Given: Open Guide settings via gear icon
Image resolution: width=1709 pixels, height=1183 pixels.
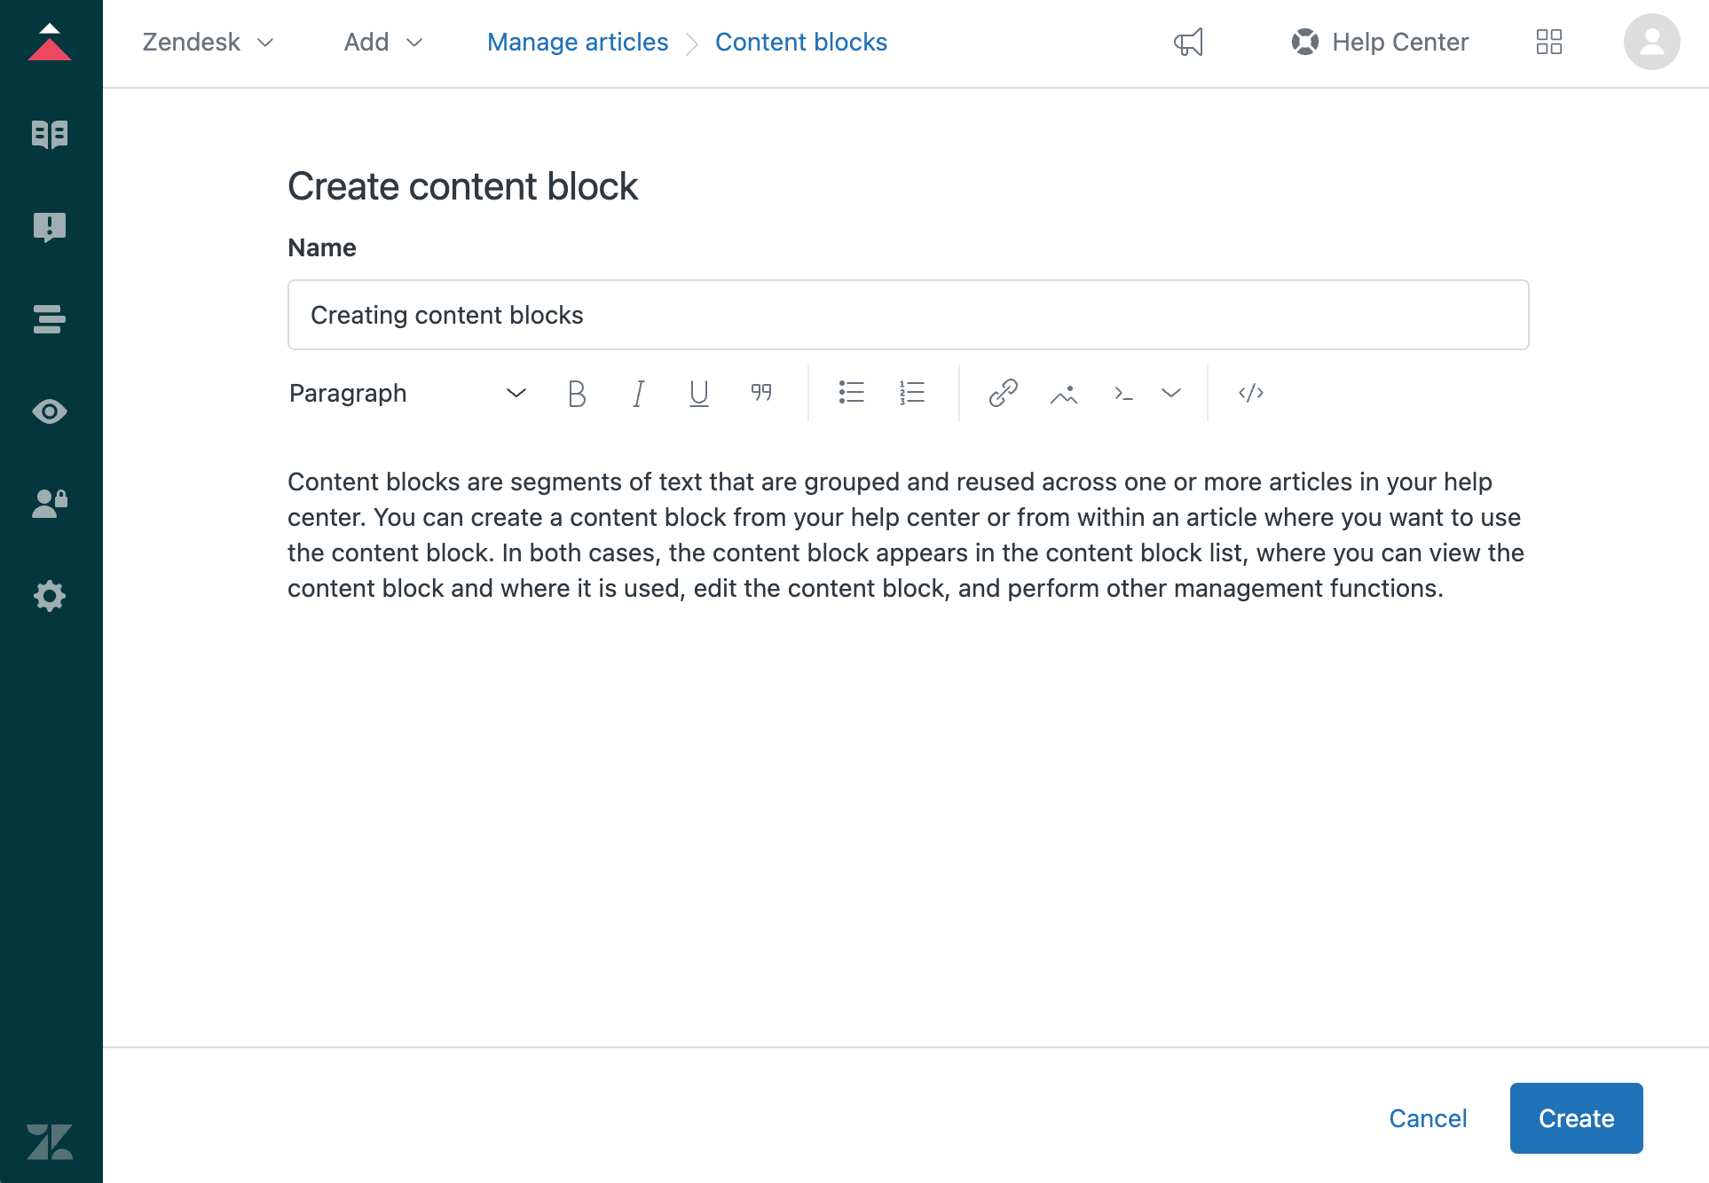Looking at the screenshot, I should (x=50, y=596).
